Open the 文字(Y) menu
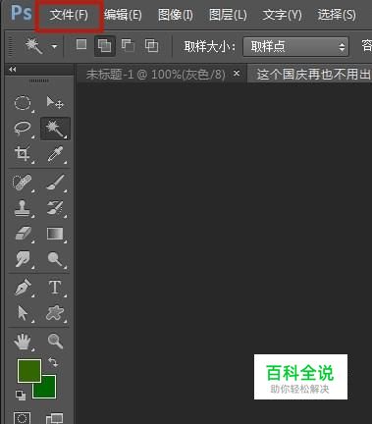Viewport: 372px width, 424px height. tap(283, 15)
